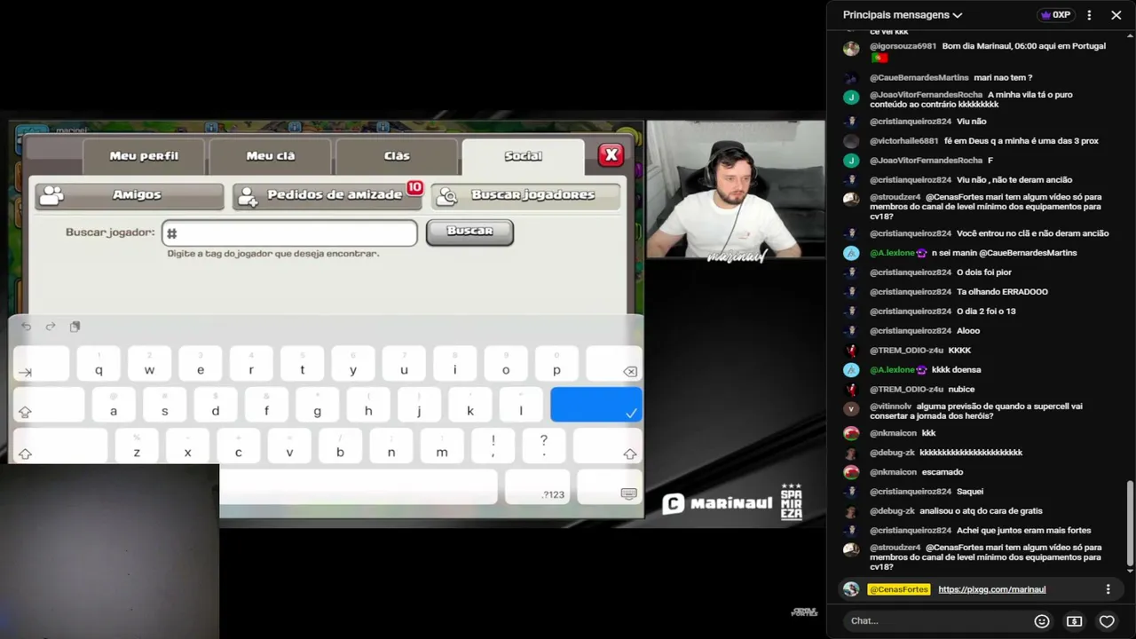
Task: Click the Super Chat dollar icon
Action: pos(1074,621)
